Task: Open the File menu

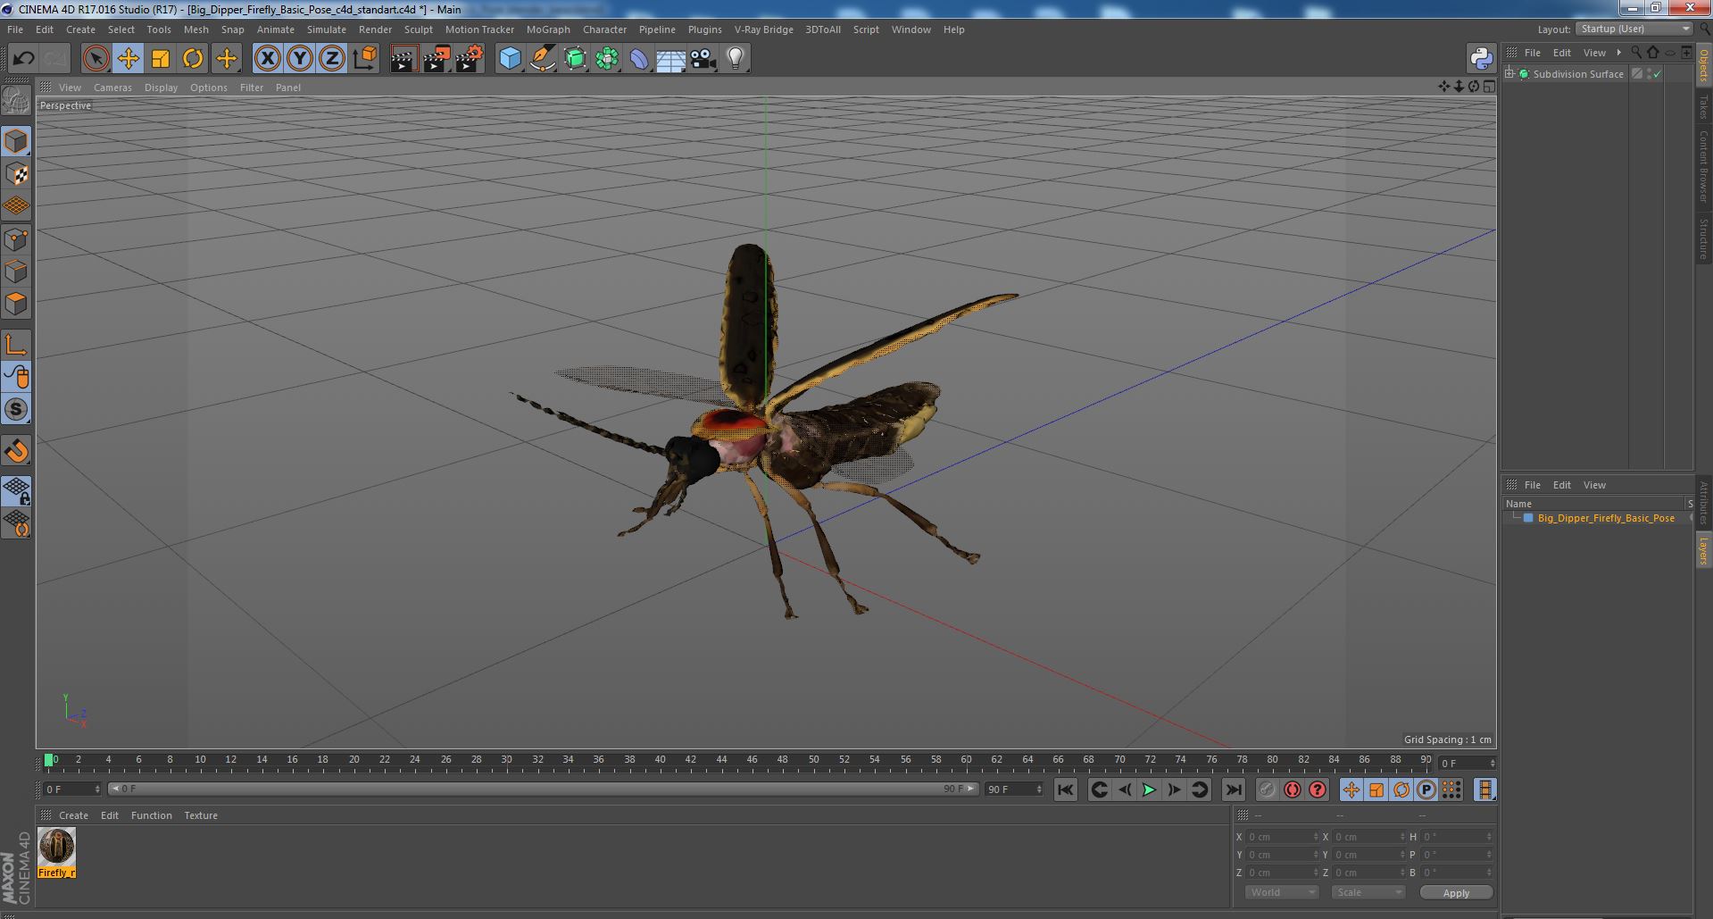Action: (15, 29)
